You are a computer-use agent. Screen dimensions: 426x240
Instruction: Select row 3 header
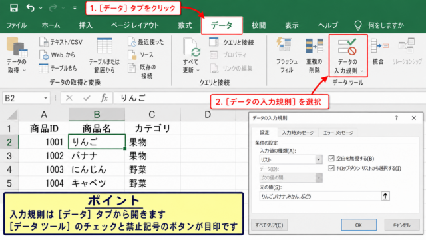(9, 156)
